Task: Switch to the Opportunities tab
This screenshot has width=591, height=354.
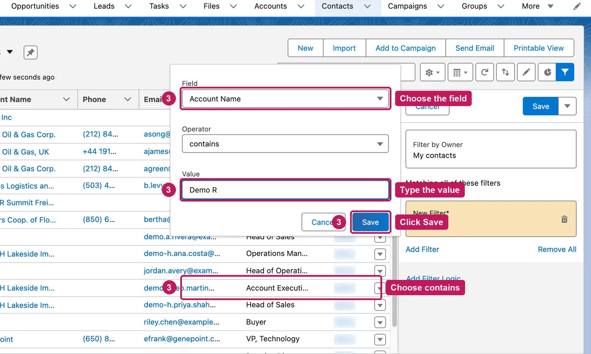Action: [x=35, y=6]
